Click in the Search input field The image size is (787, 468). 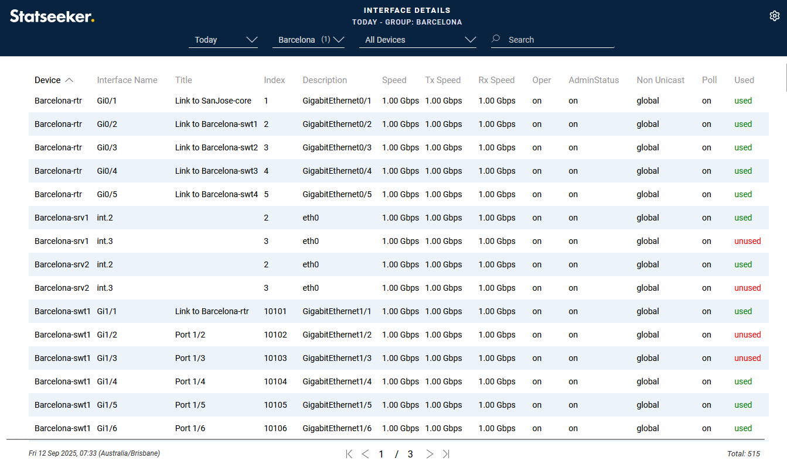[560, 40]
